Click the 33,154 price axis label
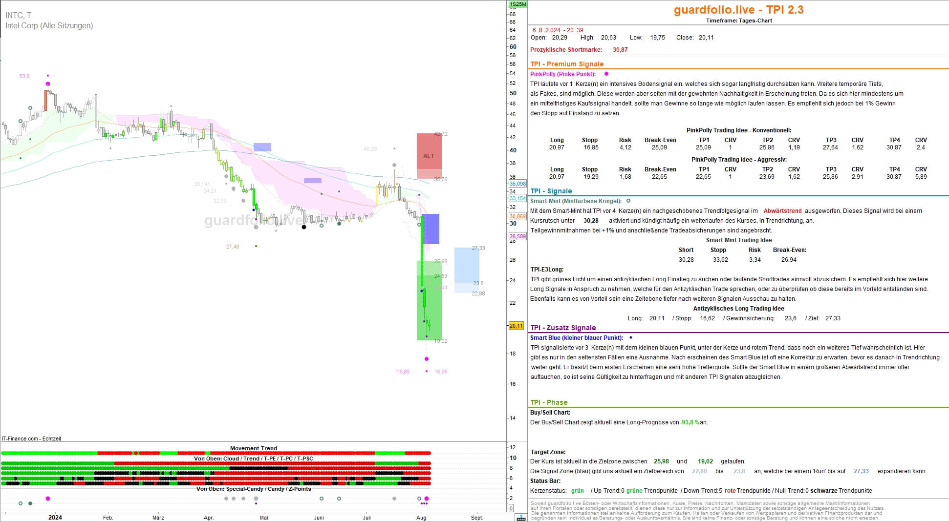The height and width of the screenshot is (522, 949). (518, 198)
